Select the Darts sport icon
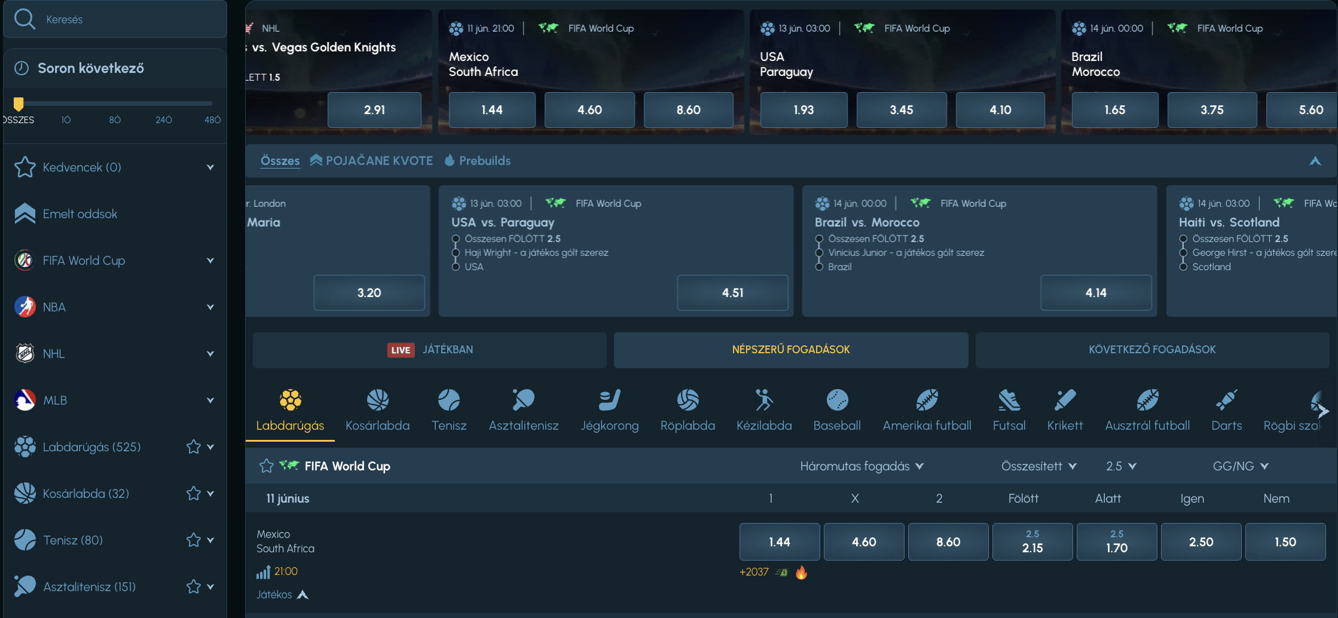Viewport: 1338px width, 618px height. tap(1226, 400)
